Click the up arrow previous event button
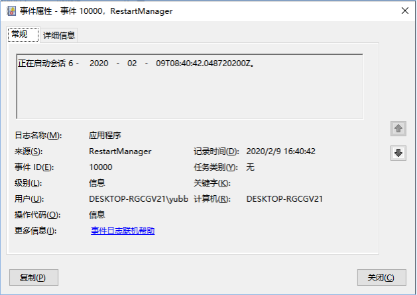Screen dimensions: 417x295 (398, 129)
